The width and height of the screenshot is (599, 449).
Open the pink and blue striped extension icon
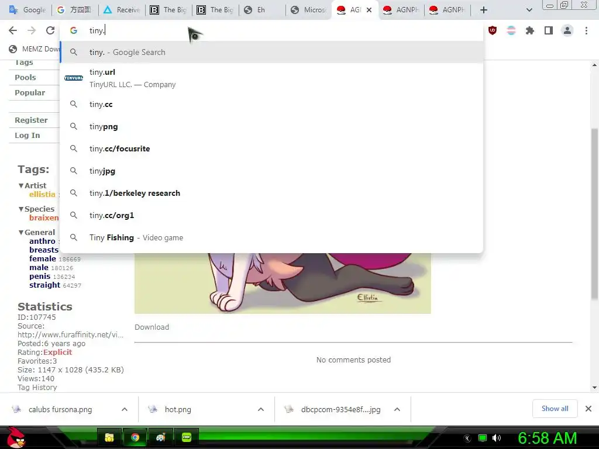point(511,30)
